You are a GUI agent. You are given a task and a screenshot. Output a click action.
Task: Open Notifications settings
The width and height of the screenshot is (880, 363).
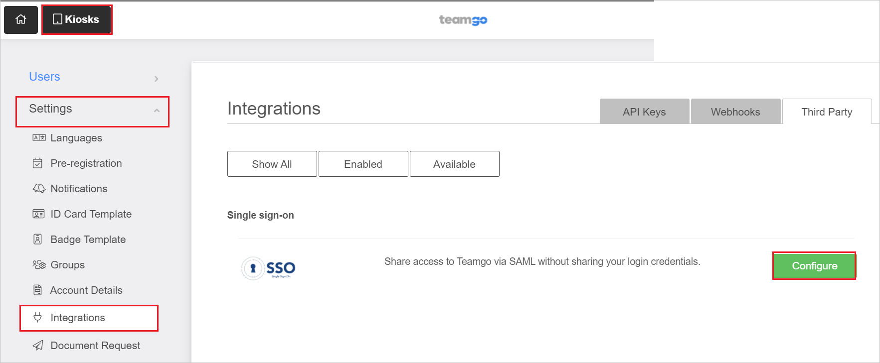[x=79, y=189]
